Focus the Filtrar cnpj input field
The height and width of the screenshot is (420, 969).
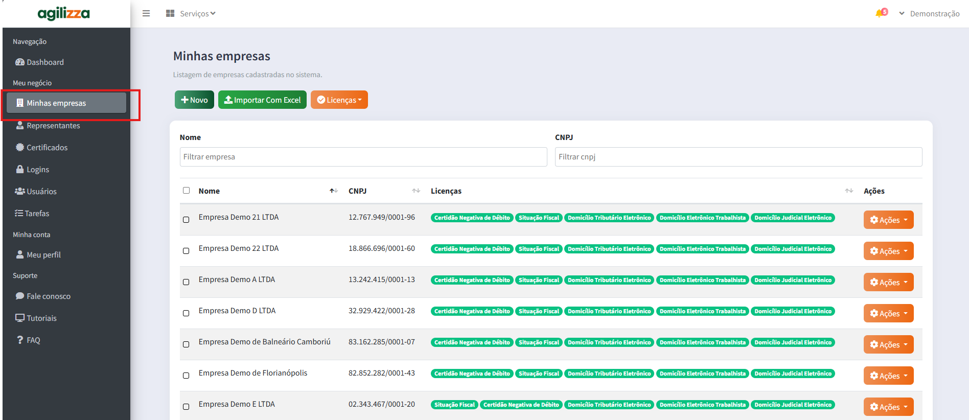pos(738,157)
